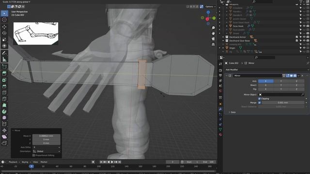310x174 pixels.
Task: Open the Tool properties tab
Action: [x=221, y=64]
